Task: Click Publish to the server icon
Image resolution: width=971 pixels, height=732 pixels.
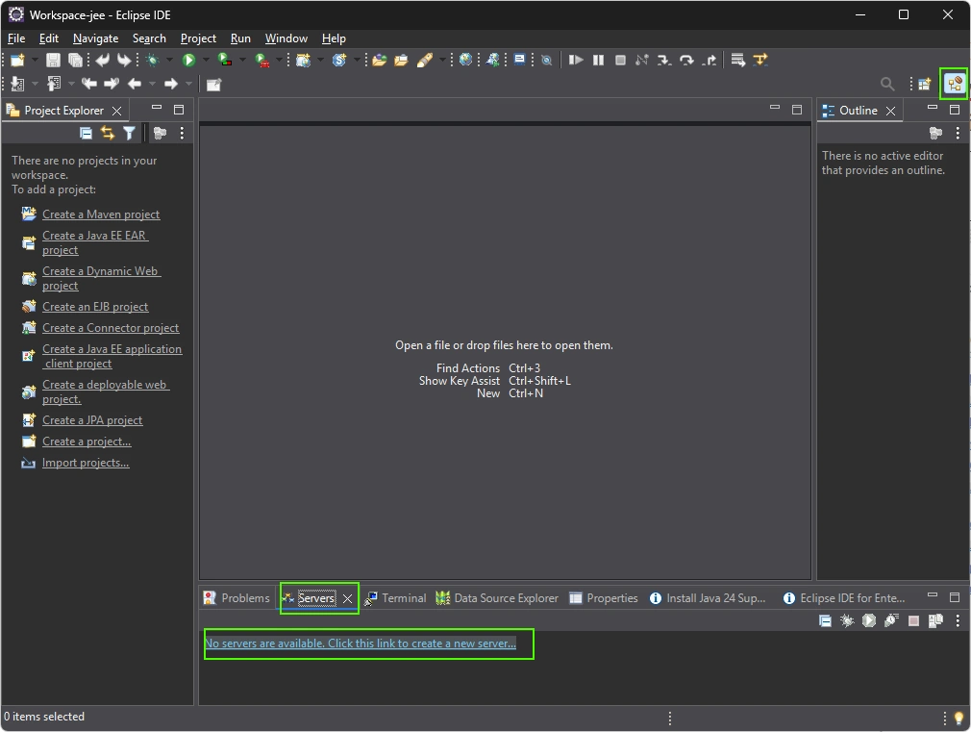Action: click(935, 620)
